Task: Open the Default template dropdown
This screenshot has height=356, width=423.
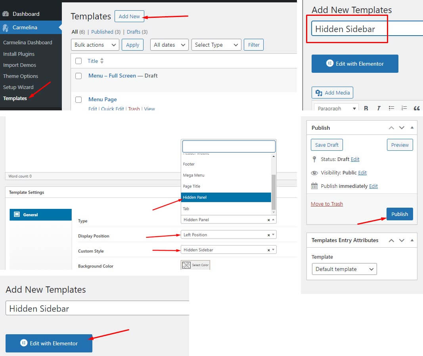Action: coord(344,269)
